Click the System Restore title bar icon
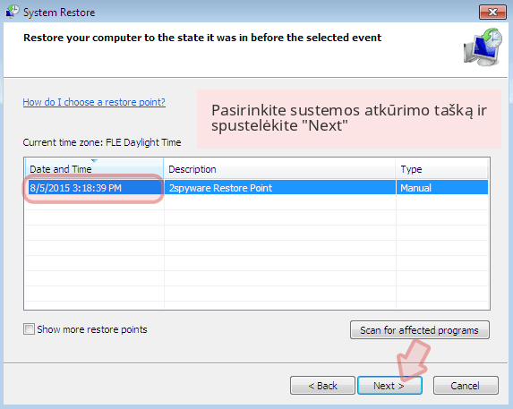 point(13,12)
